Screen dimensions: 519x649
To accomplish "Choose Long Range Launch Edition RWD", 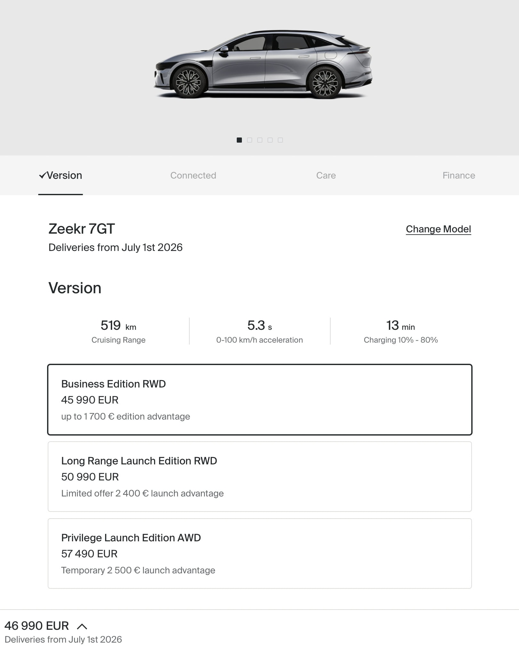I will (259, 476).
